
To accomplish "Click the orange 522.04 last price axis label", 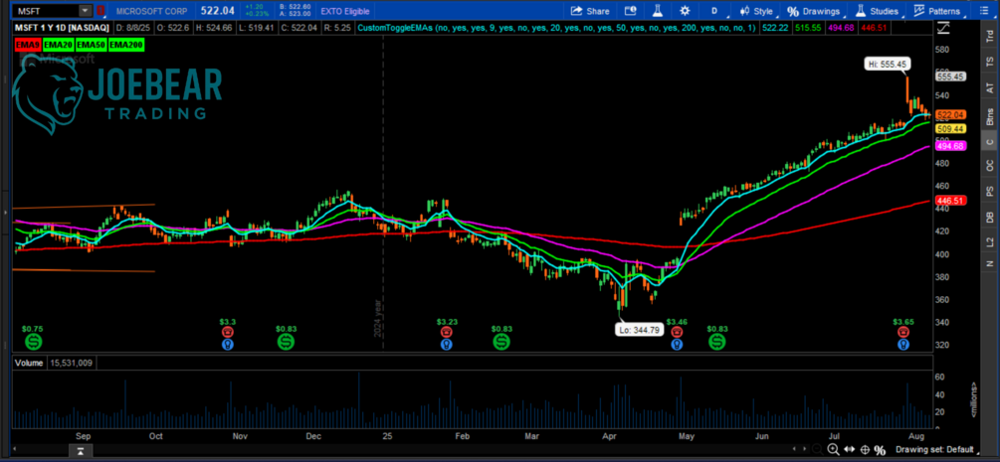I will (x=951, y=114).
